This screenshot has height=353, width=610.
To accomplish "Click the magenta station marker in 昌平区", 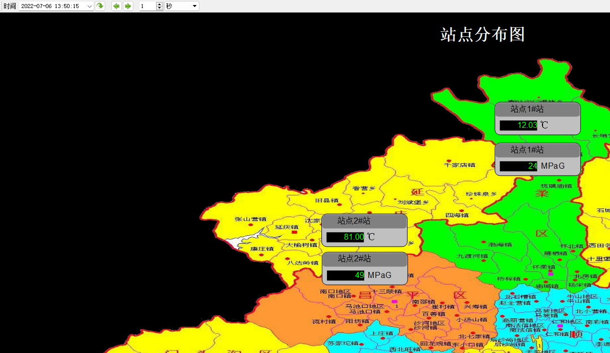I will [x=394, y=302].
